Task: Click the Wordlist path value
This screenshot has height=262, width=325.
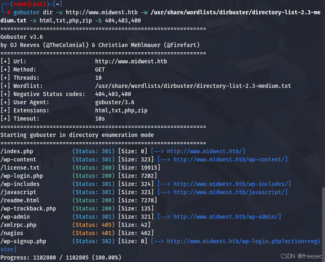Action: 193,86
